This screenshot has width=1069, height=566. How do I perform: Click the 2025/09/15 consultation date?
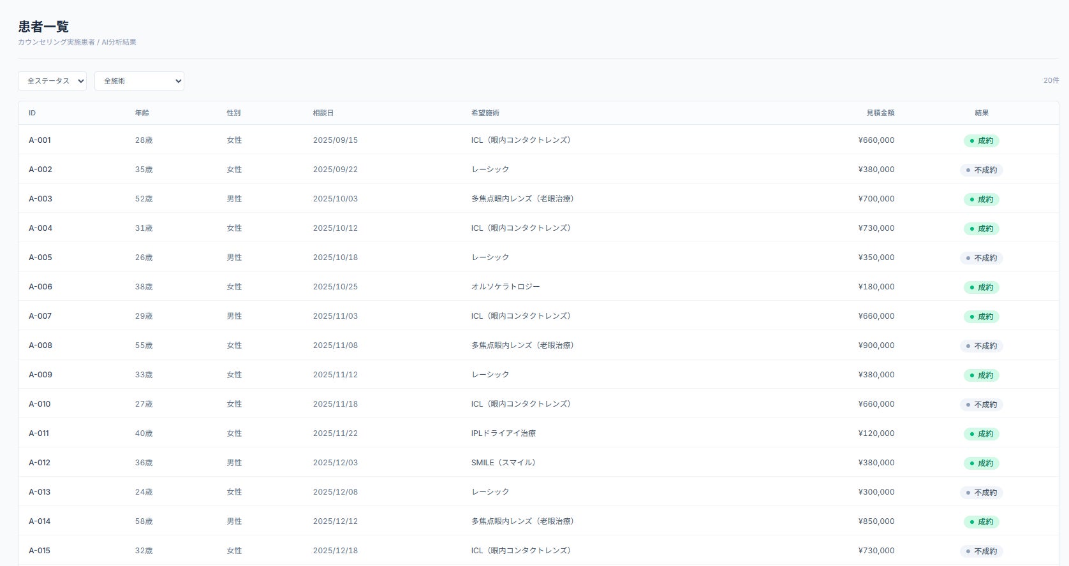[335, 140]
